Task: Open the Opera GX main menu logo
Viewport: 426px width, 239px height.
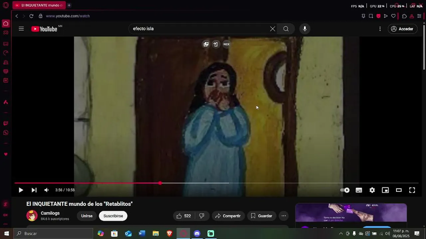Action: click(6, 5)
